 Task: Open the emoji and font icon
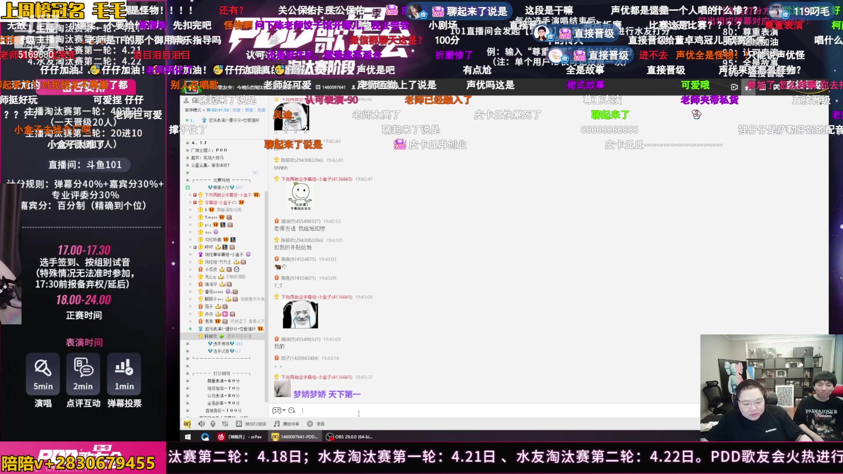tap(292, 410)
